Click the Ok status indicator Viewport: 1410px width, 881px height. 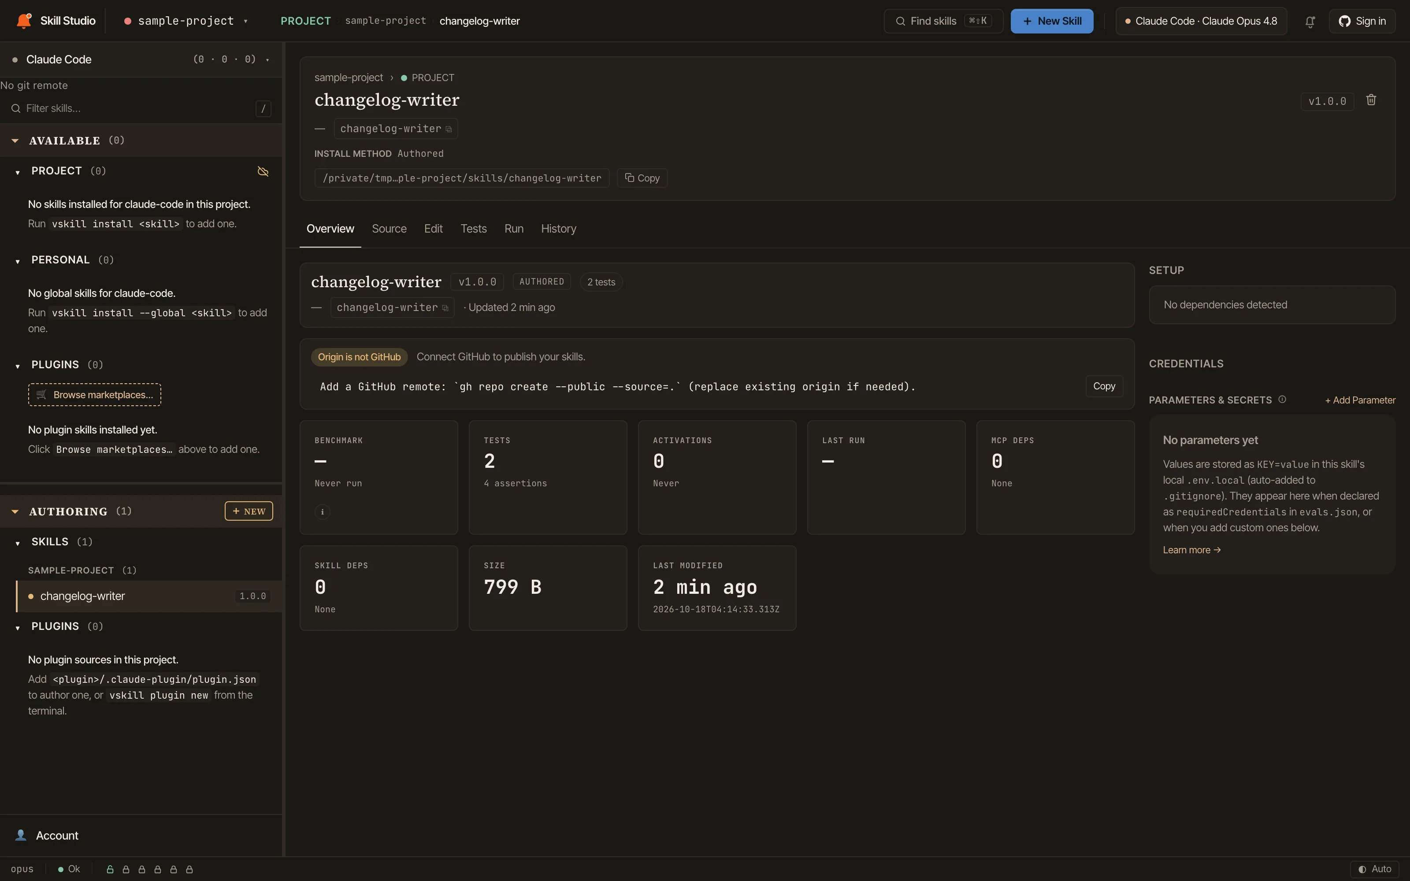click(x=69, y=869)
